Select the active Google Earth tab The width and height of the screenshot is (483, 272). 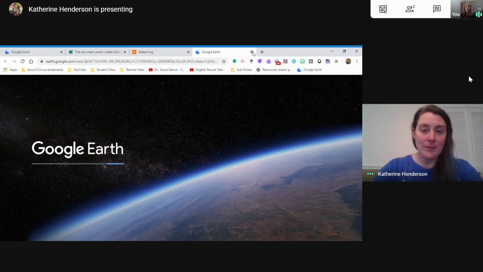click(x=223, y=52)
